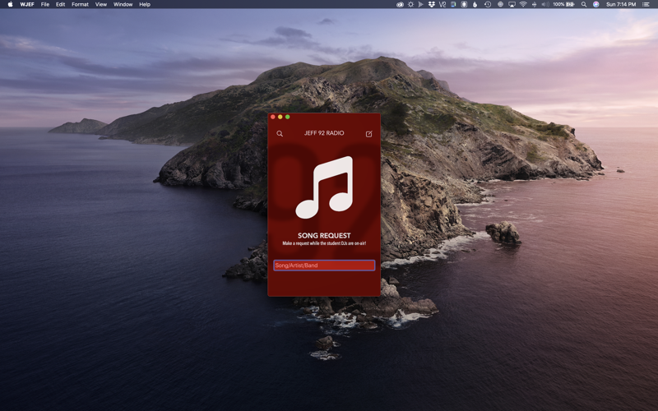Viewport: 658px width, 411px height.
Task: Launch Siri from the menu bar
Action: 596,4
